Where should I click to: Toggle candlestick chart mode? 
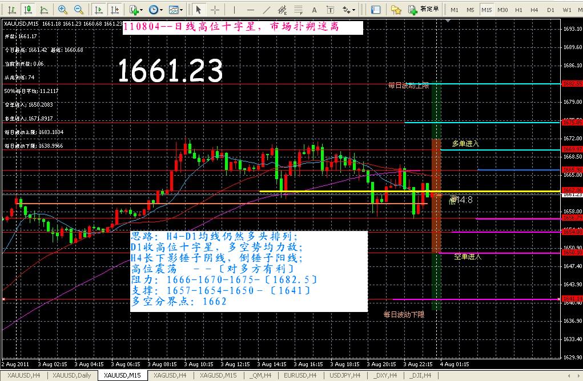pyautogui.click(x=27, y=10)
